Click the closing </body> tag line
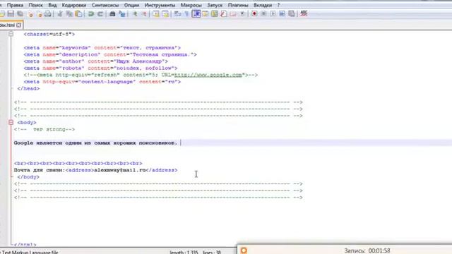Image resolution: width=452 pixels, height=254 pixels. 28,177
